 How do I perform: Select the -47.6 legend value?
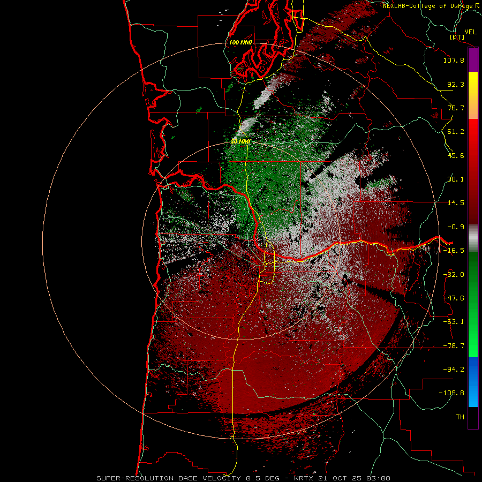[x=454, y=298]
